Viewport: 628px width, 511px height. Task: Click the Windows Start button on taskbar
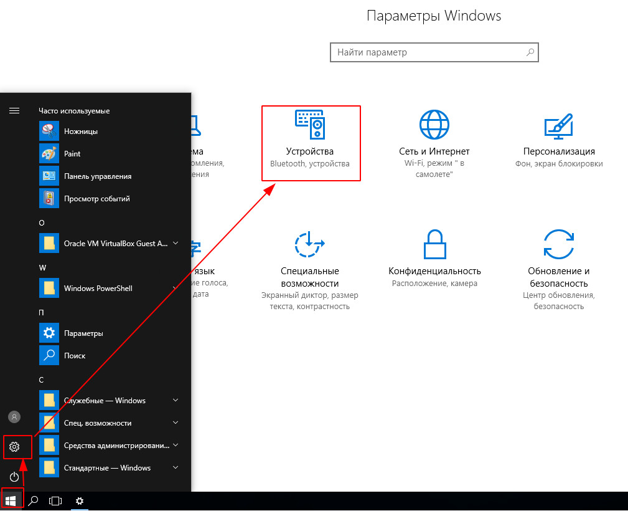[x=11, y=500]
